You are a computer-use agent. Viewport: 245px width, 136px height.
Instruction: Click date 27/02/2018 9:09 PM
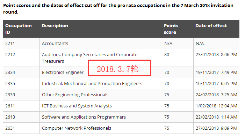pyautogui.click(x=216, y=128)
